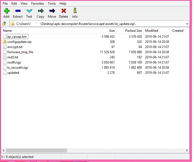194x162 pixels.
Task: Click the Test checkmark icon
Action: point(29,11)
